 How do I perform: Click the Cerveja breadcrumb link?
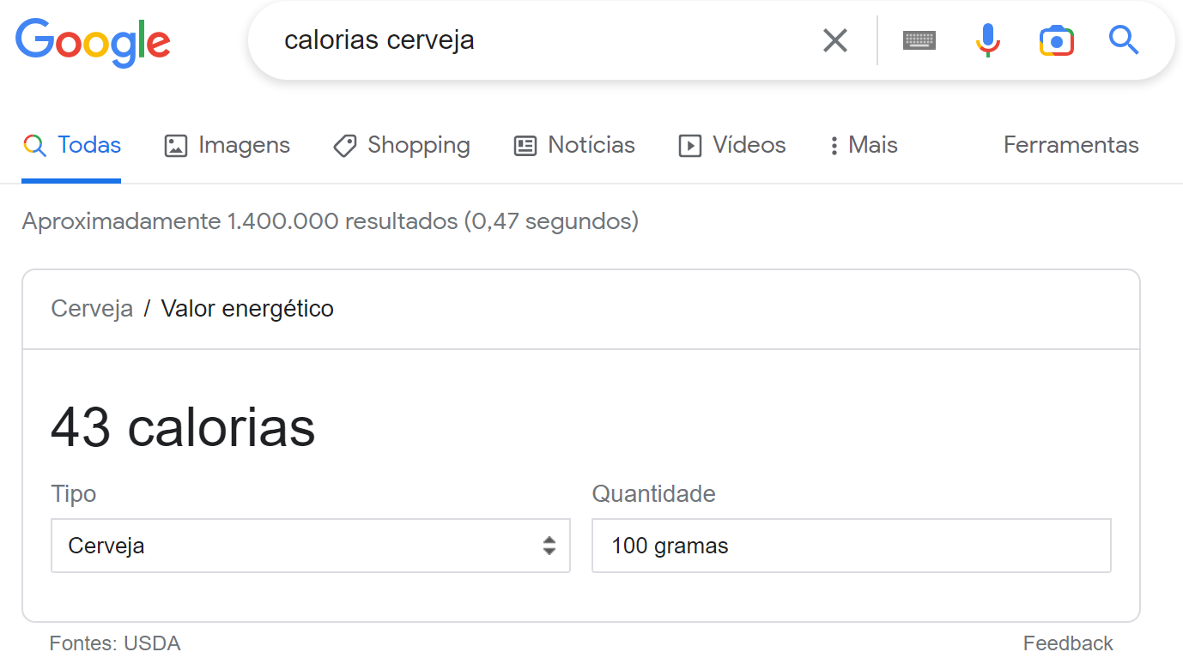92,309
